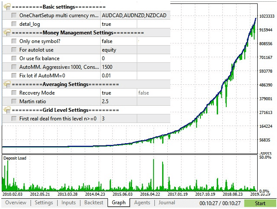The width and height of the screenshot is (277, 209).
Task: Open the detal_log true value dropdown
Action: [119, 24]
